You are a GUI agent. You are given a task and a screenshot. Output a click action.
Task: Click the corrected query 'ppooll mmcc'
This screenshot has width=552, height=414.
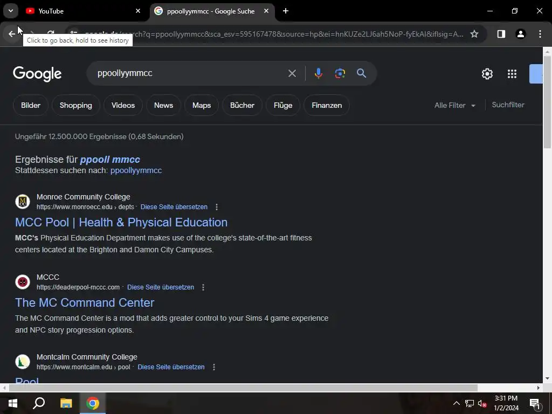(110, 160)
